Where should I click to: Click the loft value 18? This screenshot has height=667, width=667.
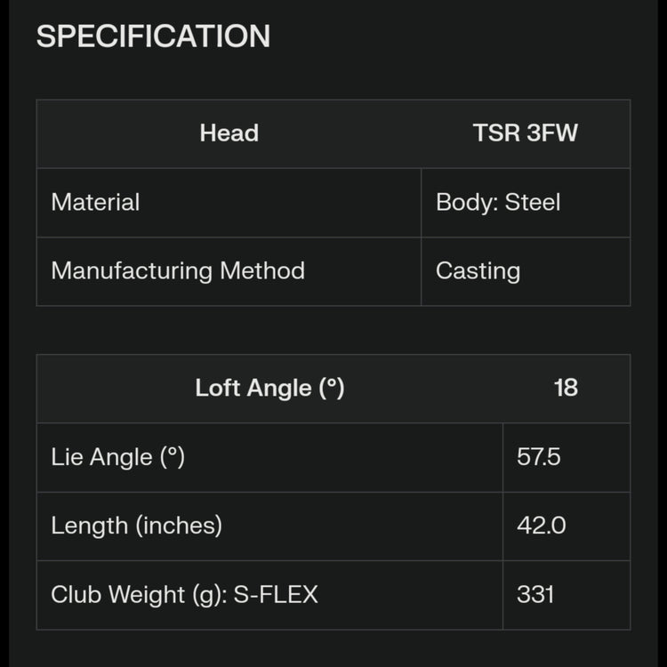point(566,389)
